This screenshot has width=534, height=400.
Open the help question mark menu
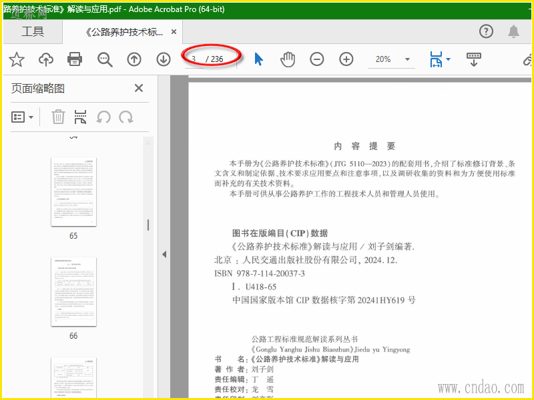click(486, 31)
